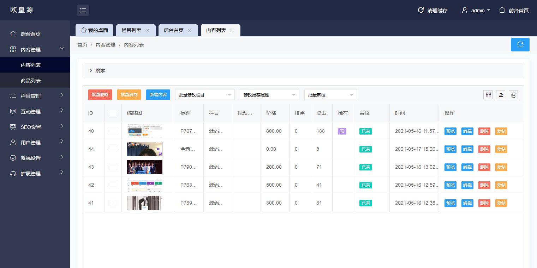
Task: Open the admin account dropdown
Action: (476, 10)
